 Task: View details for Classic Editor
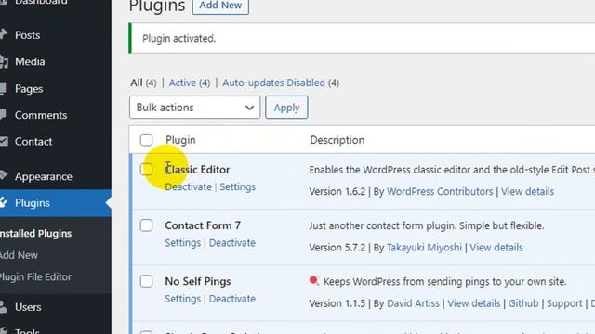tap(527, 192)
